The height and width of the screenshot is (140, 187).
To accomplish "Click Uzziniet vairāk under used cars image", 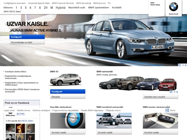I will (114, 132).
